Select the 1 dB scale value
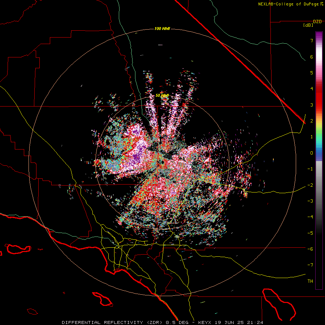The width and height of the screenshot is (325, 325). pyautogui.click(x=312, y=137)
